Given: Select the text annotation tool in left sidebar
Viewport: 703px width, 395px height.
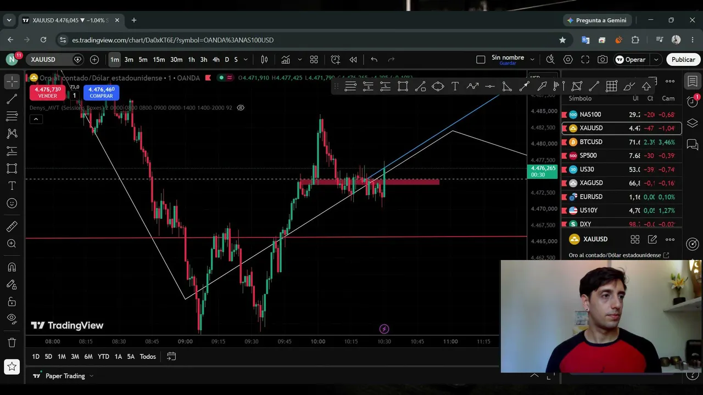Looking at the screenshot, I should tap(12, 187).
